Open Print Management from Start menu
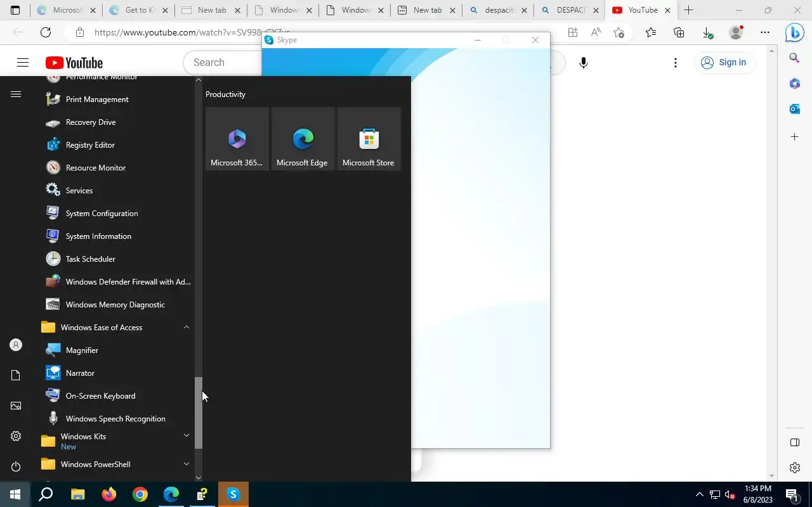This screenshot has width=812, height=507. (x=117, y=99)
